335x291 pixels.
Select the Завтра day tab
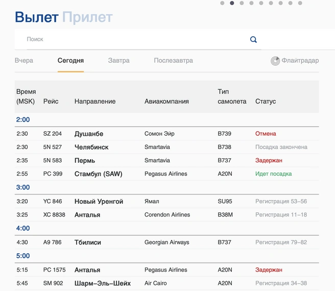[x=119, y=60]
